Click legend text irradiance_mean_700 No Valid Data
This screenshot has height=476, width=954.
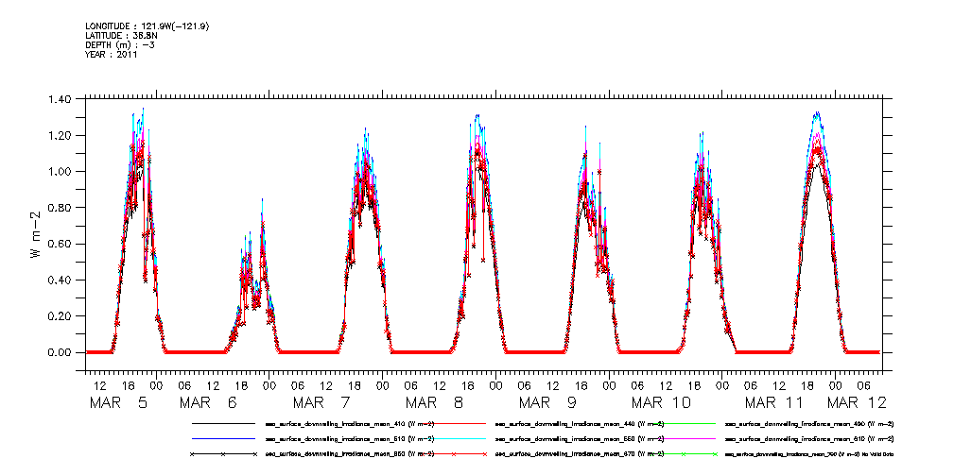pyautogui.click(x=809, y=454)
